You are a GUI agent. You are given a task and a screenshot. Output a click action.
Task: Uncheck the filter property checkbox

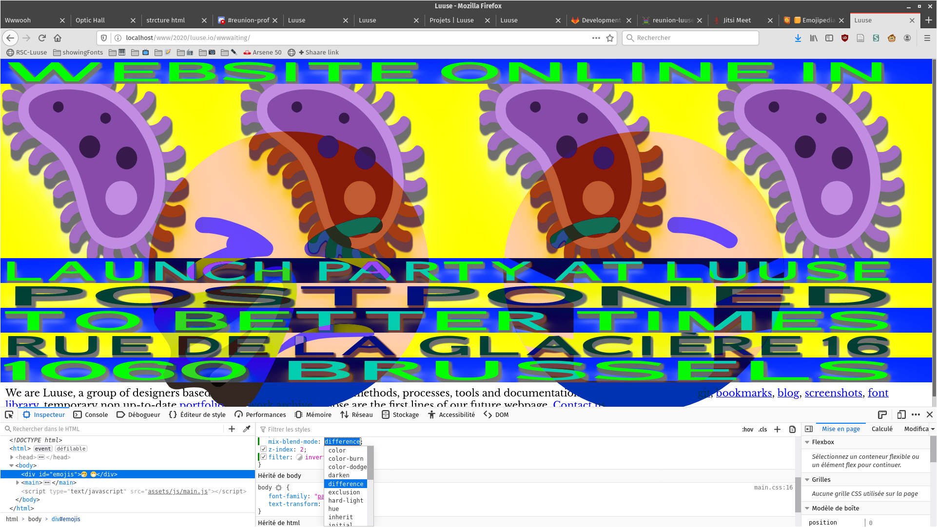coord(263,457)
